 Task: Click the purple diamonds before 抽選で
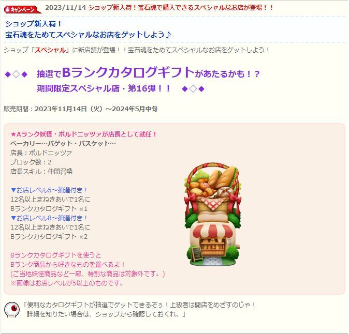pyautogui.click(x=16, y=74)
